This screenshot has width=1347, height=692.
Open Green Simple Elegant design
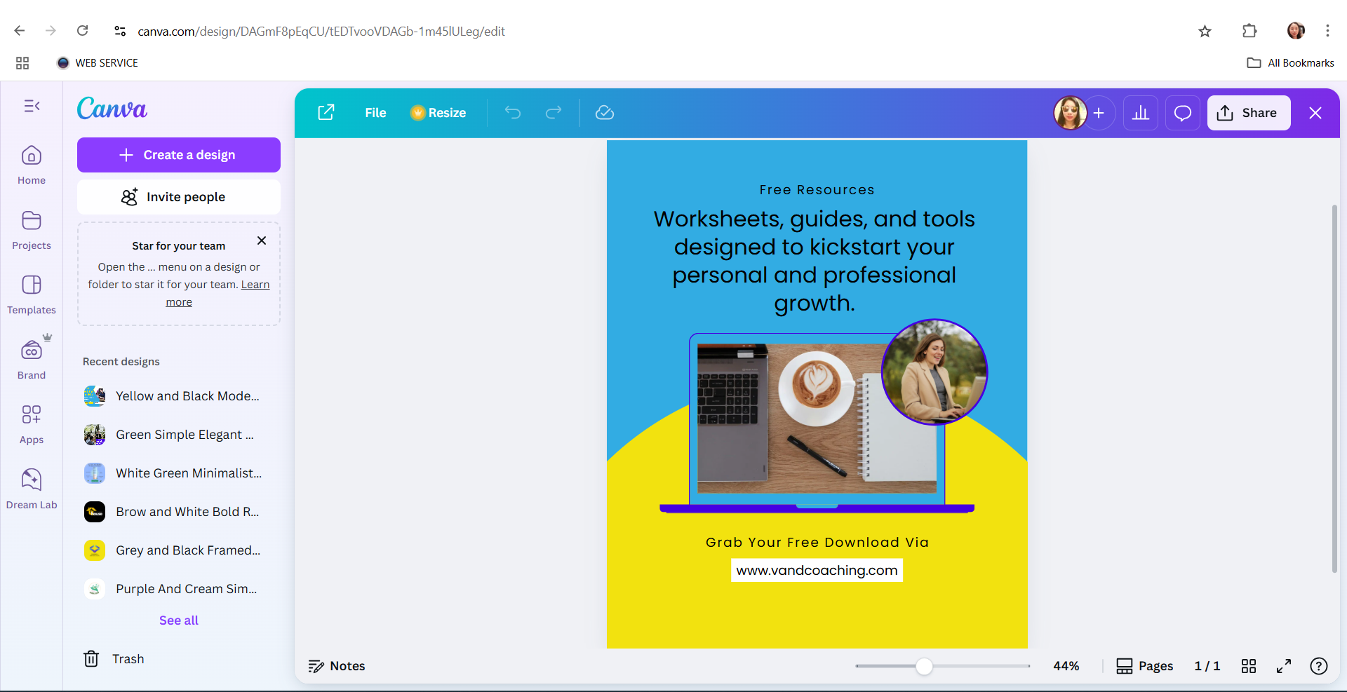point(179,435)
